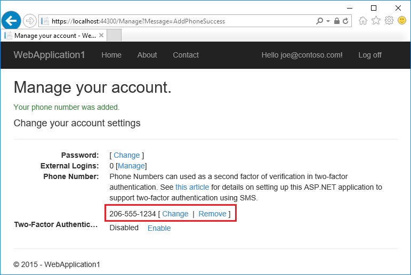Click the security lock icon
Viewport: 411px width, 275px height.
336,21
